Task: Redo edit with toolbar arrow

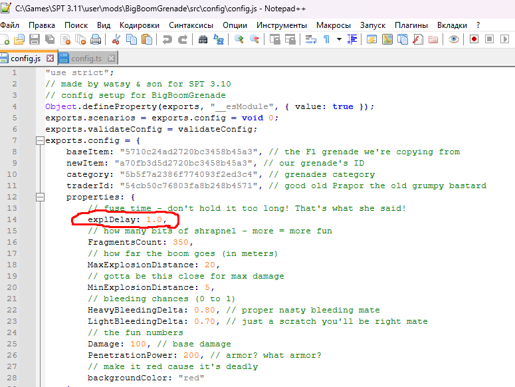Action: coord(183,39)
